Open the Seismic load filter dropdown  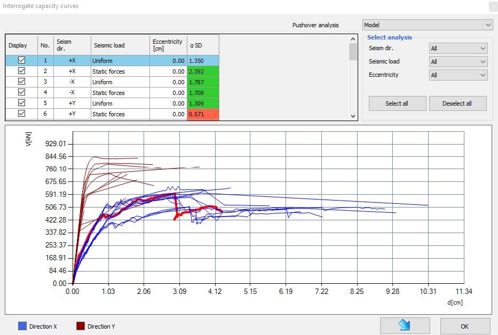tap(458, 61)
